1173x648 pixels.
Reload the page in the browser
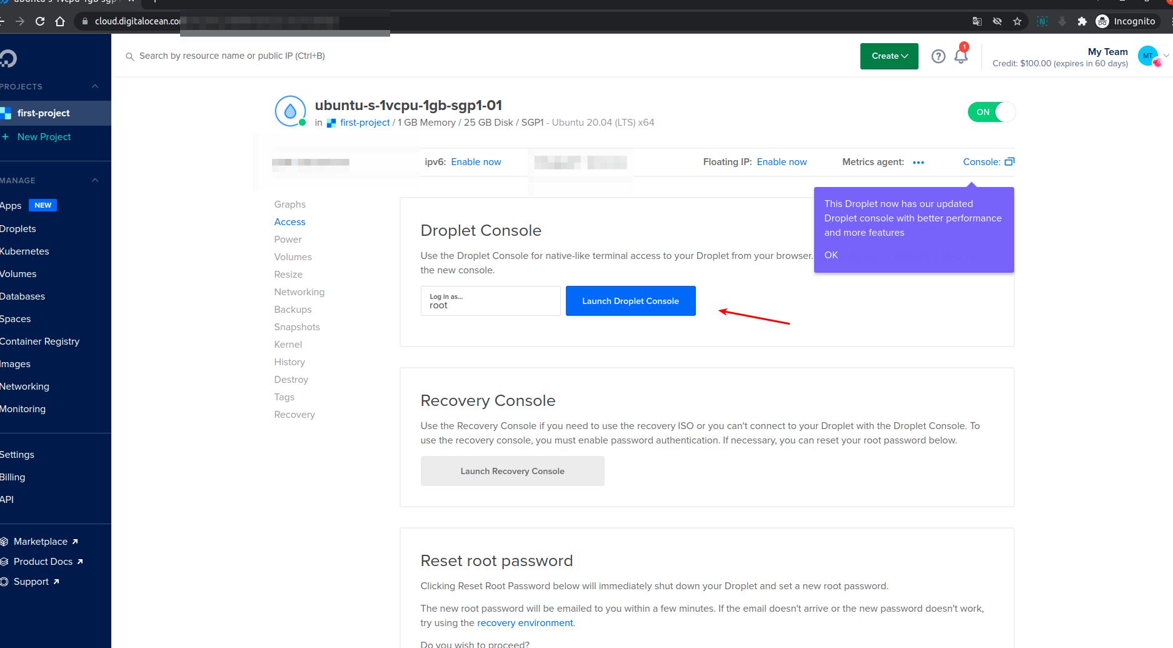coord(40,21)
